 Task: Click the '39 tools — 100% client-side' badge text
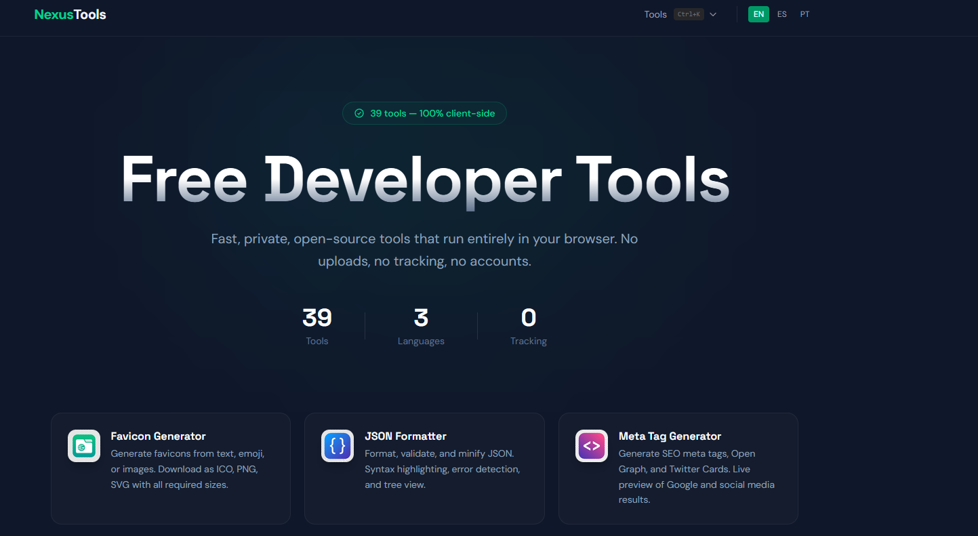pyautogui.click(x=432, y=113)
